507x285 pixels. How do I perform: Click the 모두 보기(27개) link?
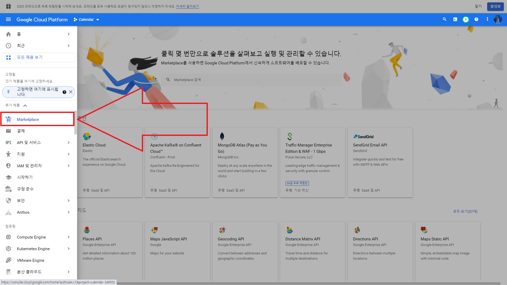click(x=465, y=211)
